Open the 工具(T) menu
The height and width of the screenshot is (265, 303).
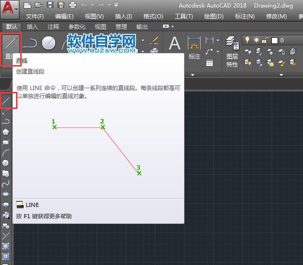click(184, 17)
